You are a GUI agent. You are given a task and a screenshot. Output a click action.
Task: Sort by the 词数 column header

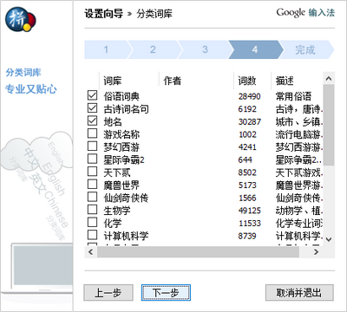point(252,81)
